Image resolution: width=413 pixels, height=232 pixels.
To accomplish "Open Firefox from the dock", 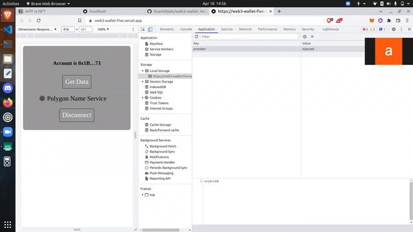I will tap(8, 102).
